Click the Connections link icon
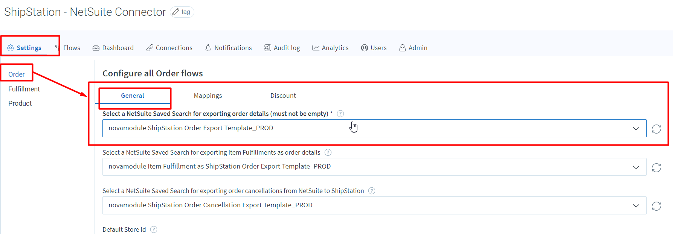This screenshot has width=673, height=234. (x=150, y=48)
